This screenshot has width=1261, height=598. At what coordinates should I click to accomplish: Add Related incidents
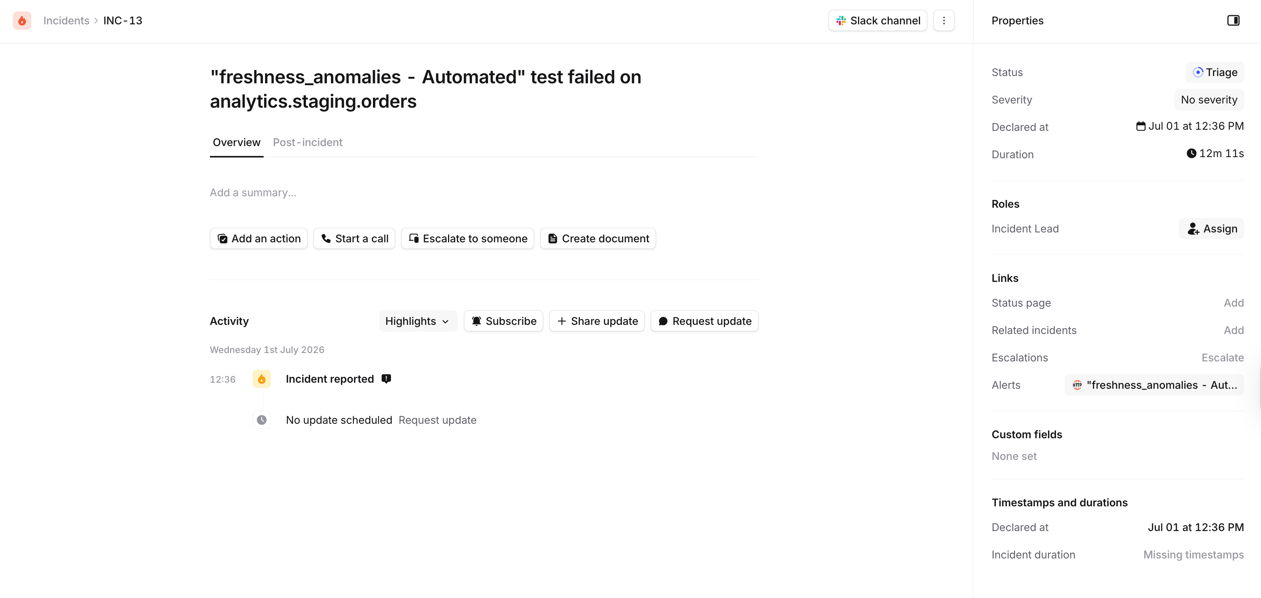coord(1234,331)
